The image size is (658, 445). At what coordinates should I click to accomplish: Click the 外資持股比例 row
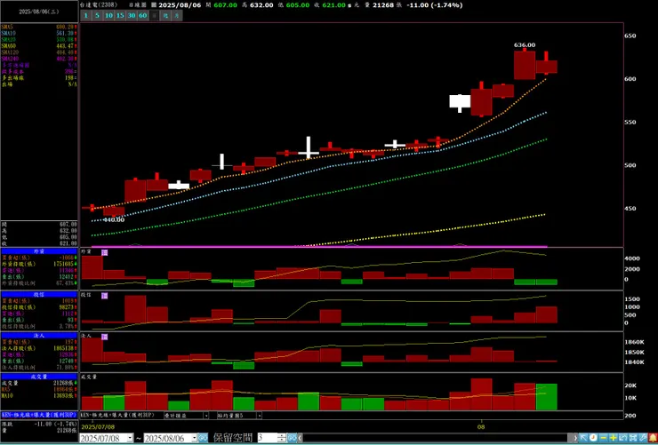pyautogui.click(x=39, y=283)
